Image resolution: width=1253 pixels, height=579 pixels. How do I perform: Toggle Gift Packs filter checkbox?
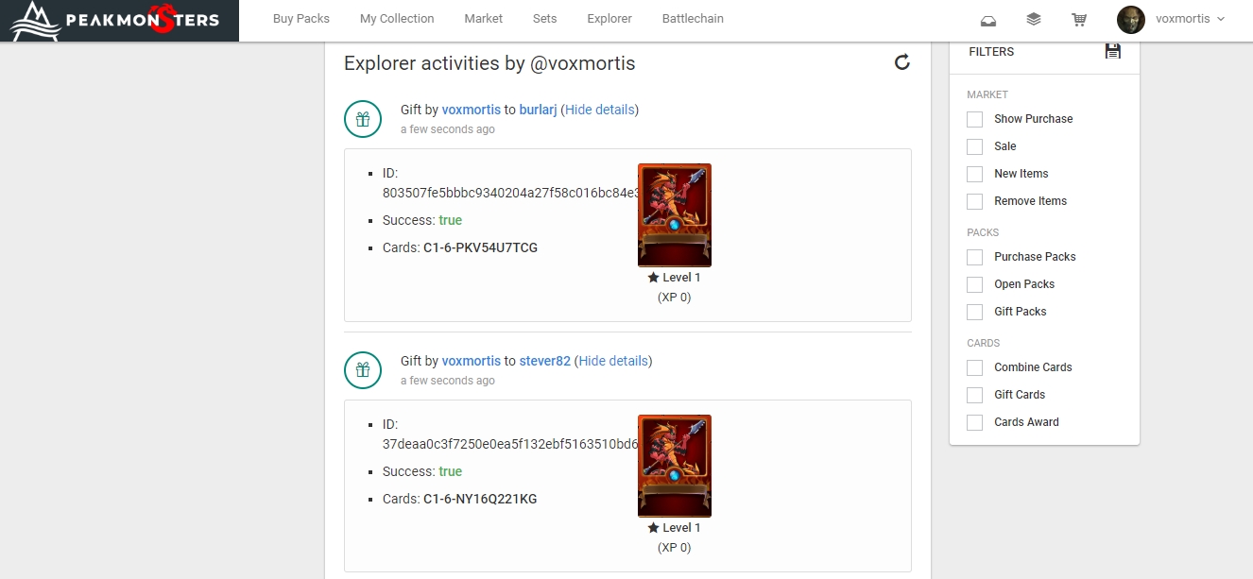click(x=975, y=312)
